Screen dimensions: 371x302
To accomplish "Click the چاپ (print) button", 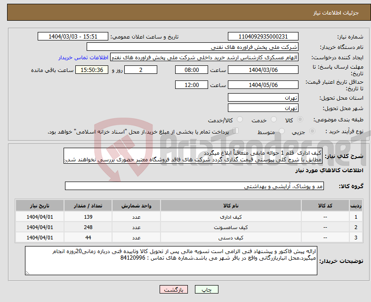I will [206, 289].
